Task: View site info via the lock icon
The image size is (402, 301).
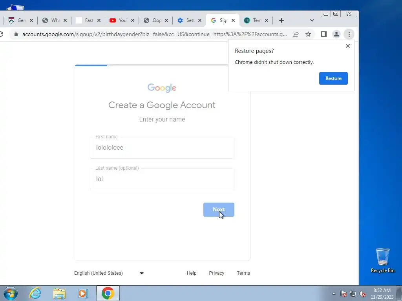Action: pyautogui.click(x=16, y=34)
